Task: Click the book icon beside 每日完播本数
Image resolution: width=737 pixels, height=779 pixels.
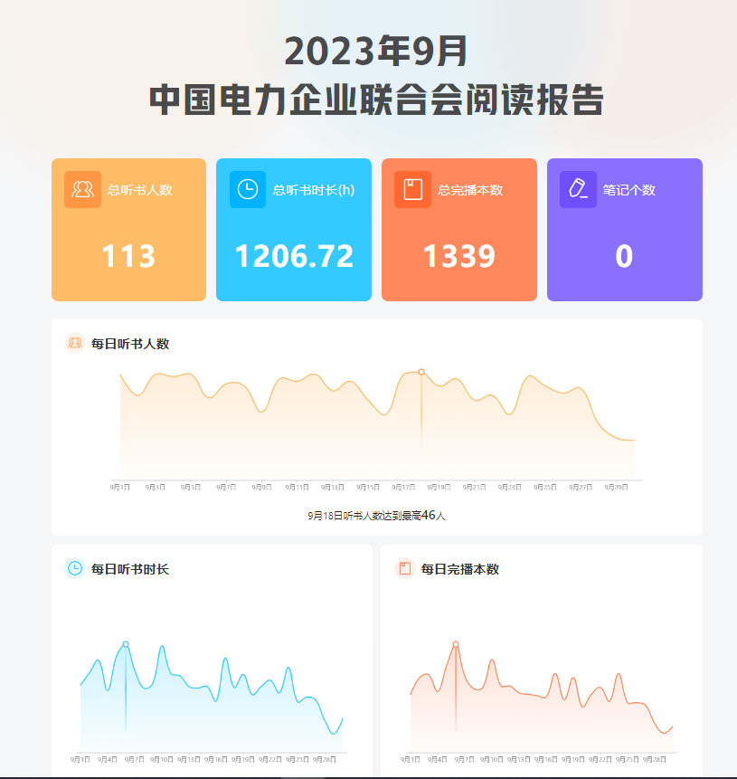Action: pyautogui.click(x=405, y=569)
